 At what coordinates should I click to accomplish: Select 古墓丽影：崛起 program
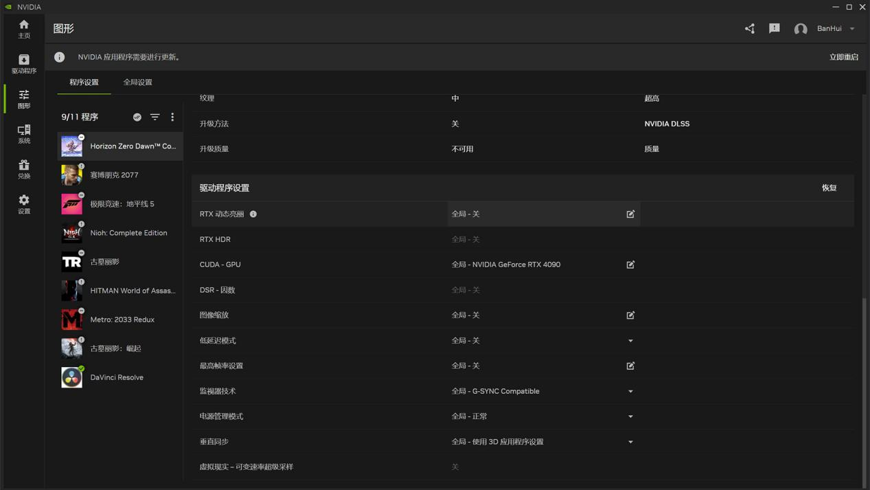tap(120, 348)
